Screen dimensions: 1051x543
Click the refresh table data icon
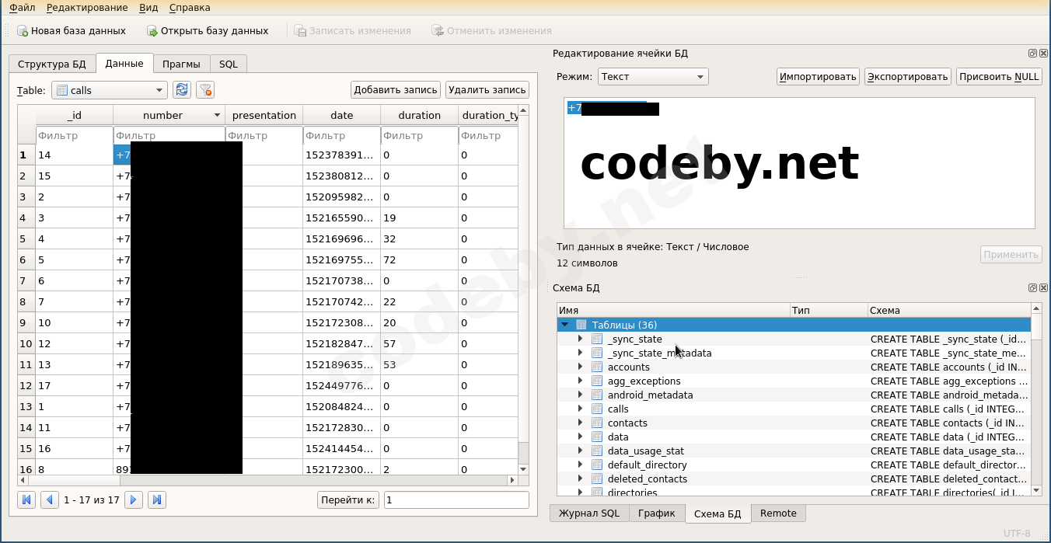[x=182, y=90]
